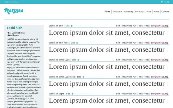173x108 pixels.
Task: Get Trial fonts for Laski Slab Light
Action: coord(144,94)
